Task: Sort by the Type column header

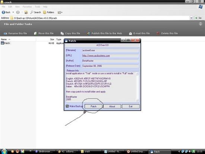Action: pos(59,39)
